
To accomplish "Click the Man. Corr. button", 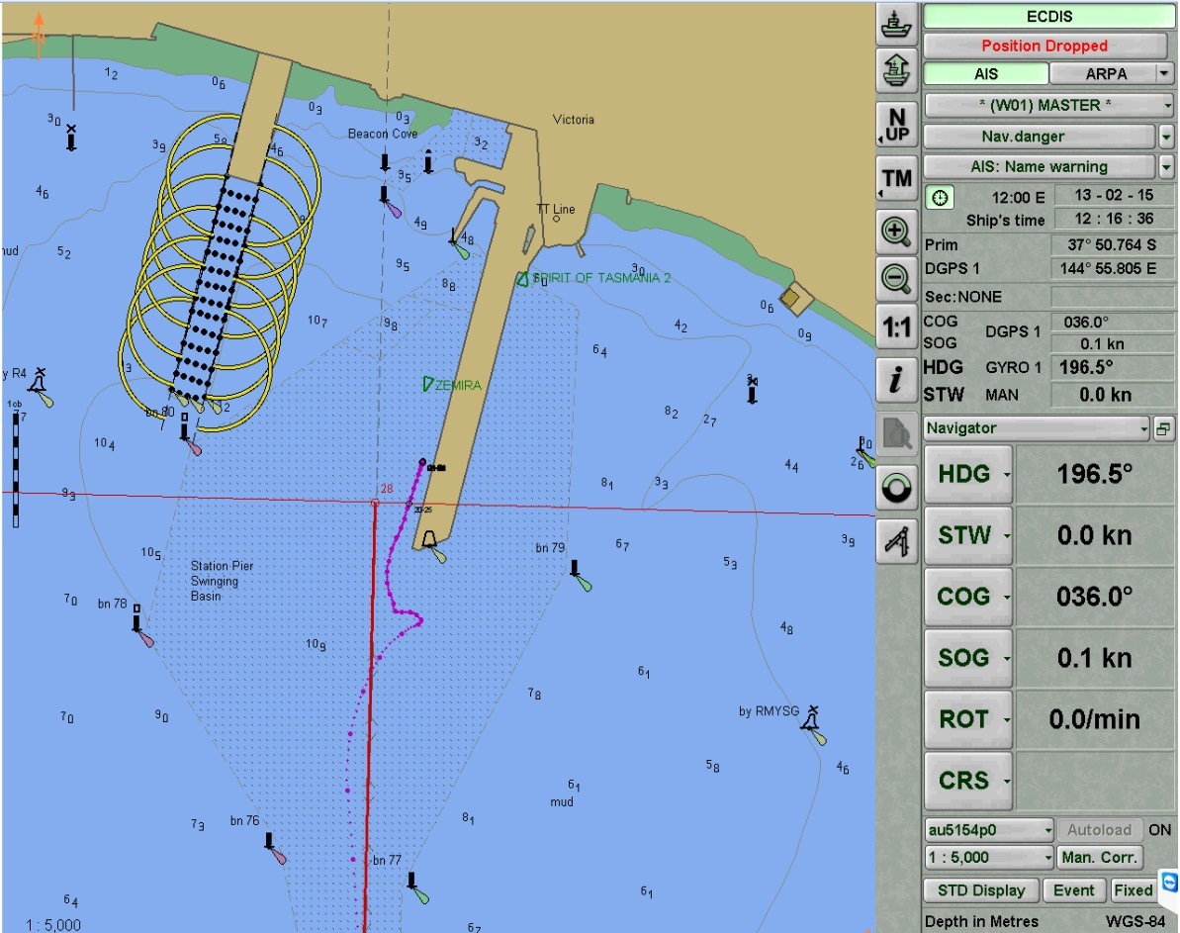I will tap(1099, 858).
